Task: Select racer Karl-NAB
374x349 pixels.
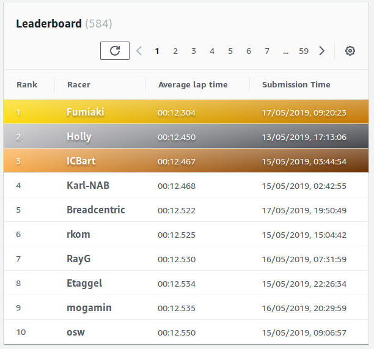Action: [x=88, y=186]
